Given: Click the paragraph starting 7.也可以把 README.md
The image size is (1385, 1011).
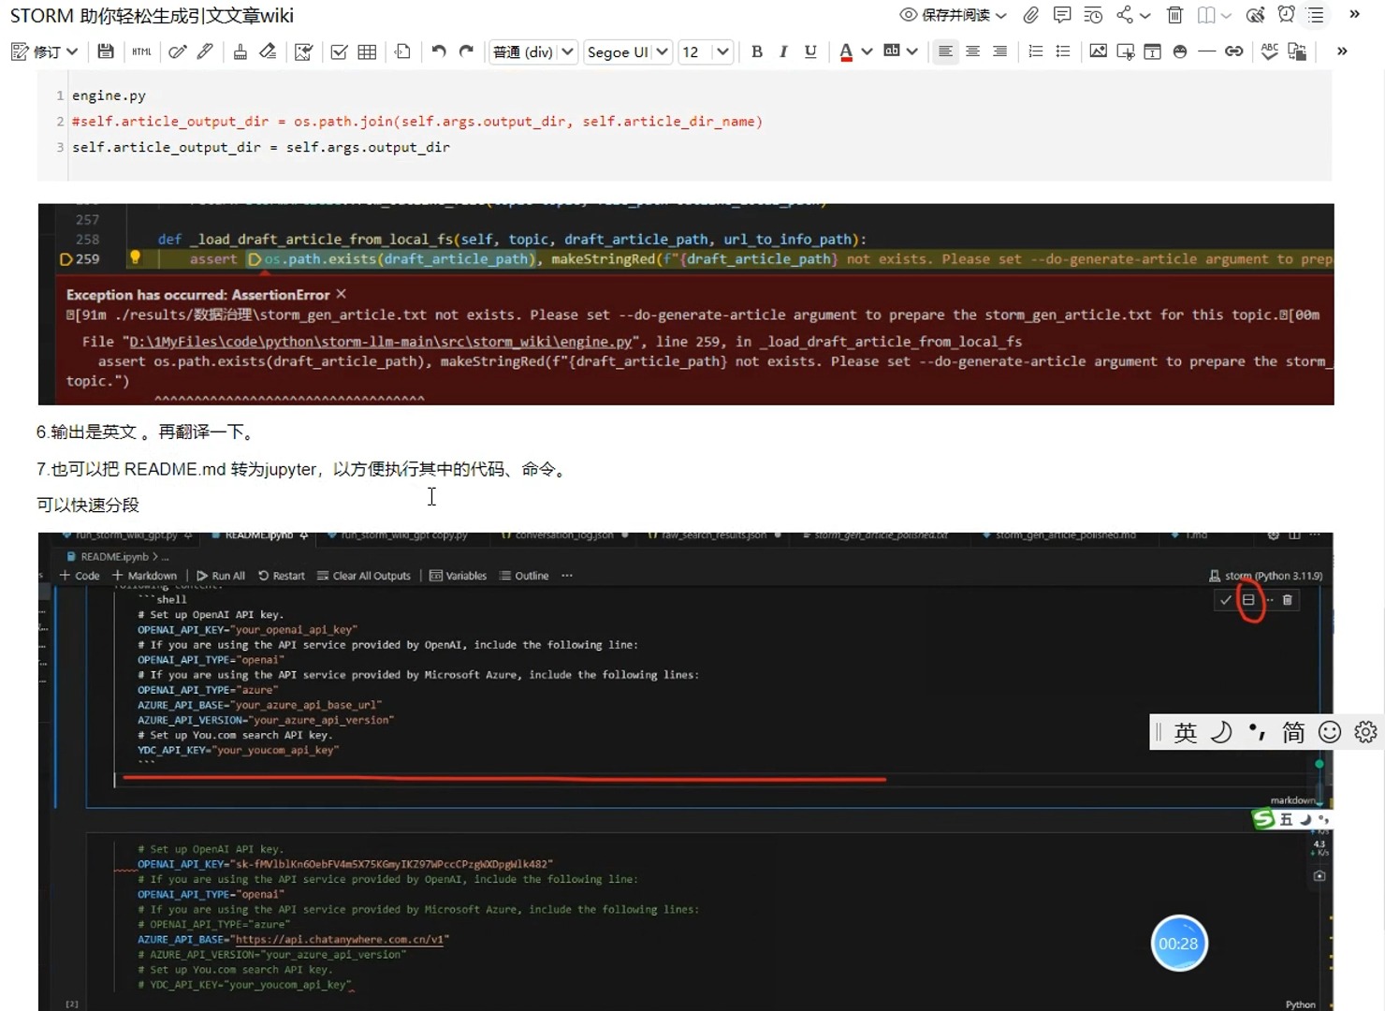Looking at the screenshot, I should coord(303,469).
